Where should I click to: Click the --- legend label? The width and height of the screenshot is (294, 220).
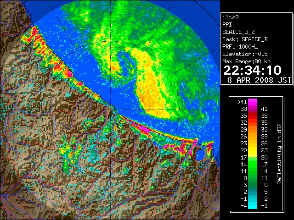[x=263, y=102]
